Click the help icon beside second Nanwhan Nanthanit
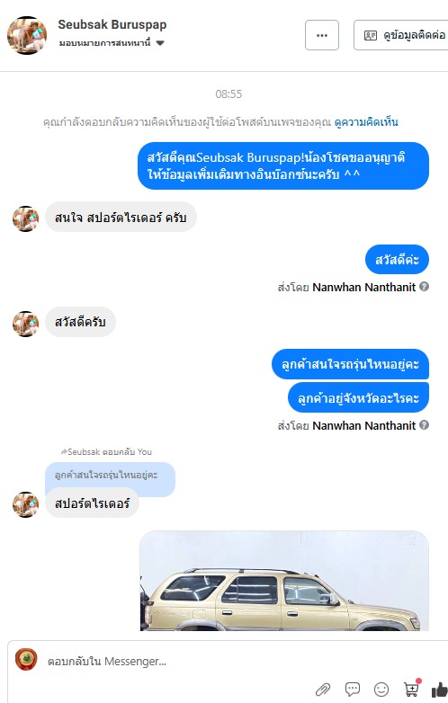Image resolution: width=448 pixels, height=703 pixels. tap(425, 424)
